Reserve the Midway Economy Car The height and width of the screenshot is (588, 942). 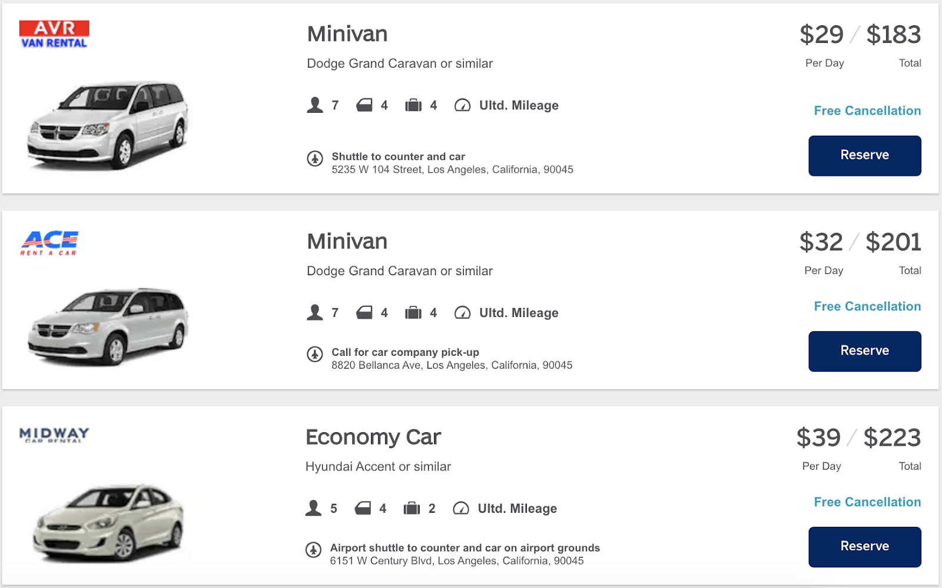pos(864,547)
